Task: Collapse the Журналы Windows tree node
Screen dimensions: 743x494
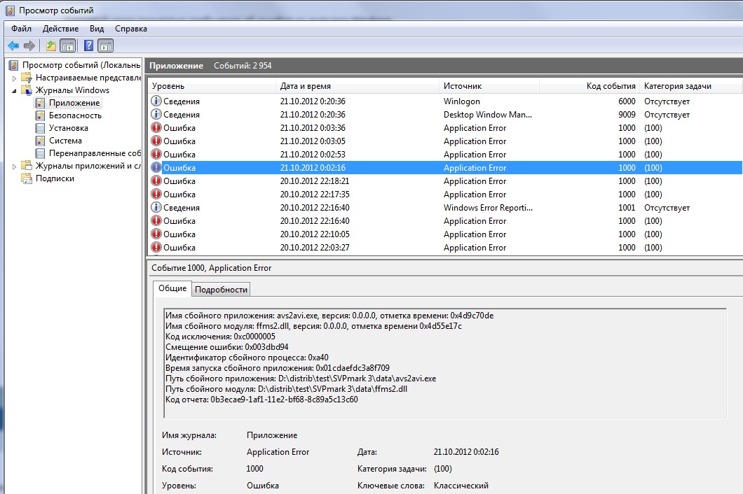Action: click(x=14, y=90)
